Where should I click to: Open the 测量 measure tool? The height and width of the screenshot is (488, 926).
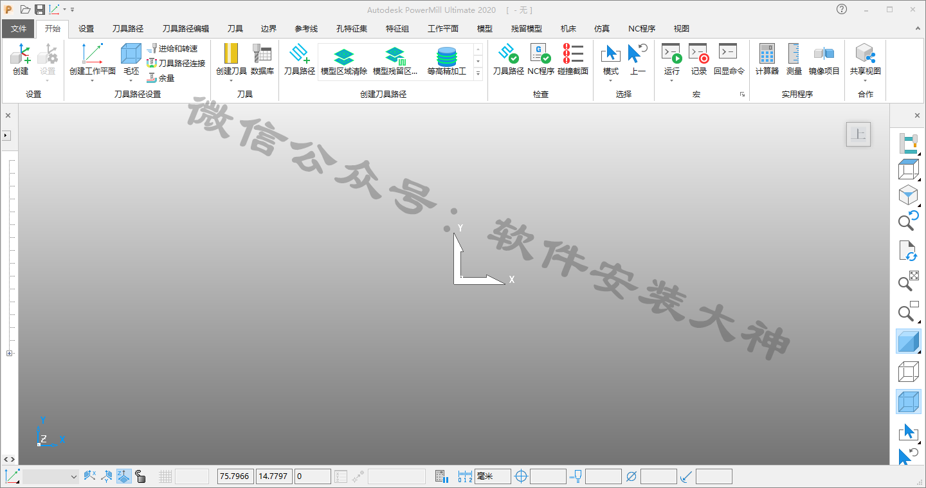click(x=794, y=60)
